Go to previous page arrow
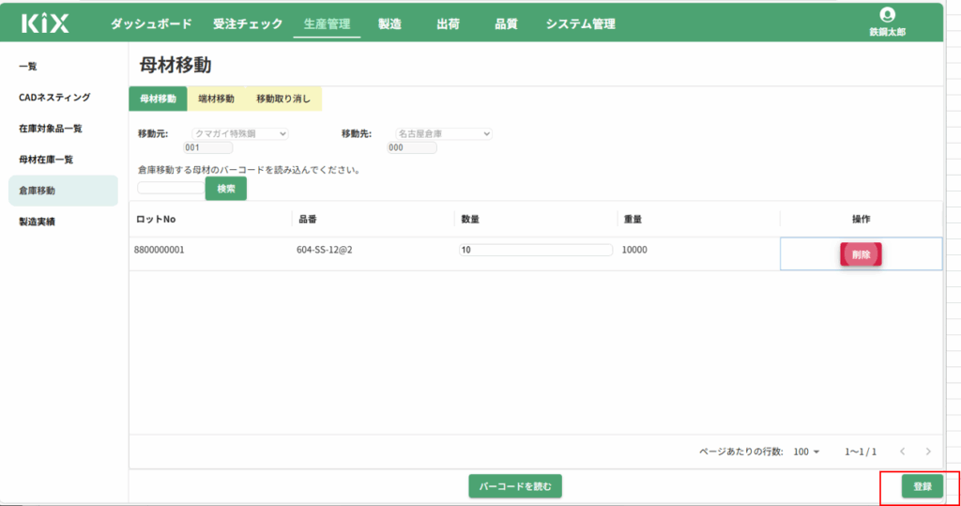Image resolution: width=961 pixels, height=506 pixels. pyautogui.click(x=902, y=452)
